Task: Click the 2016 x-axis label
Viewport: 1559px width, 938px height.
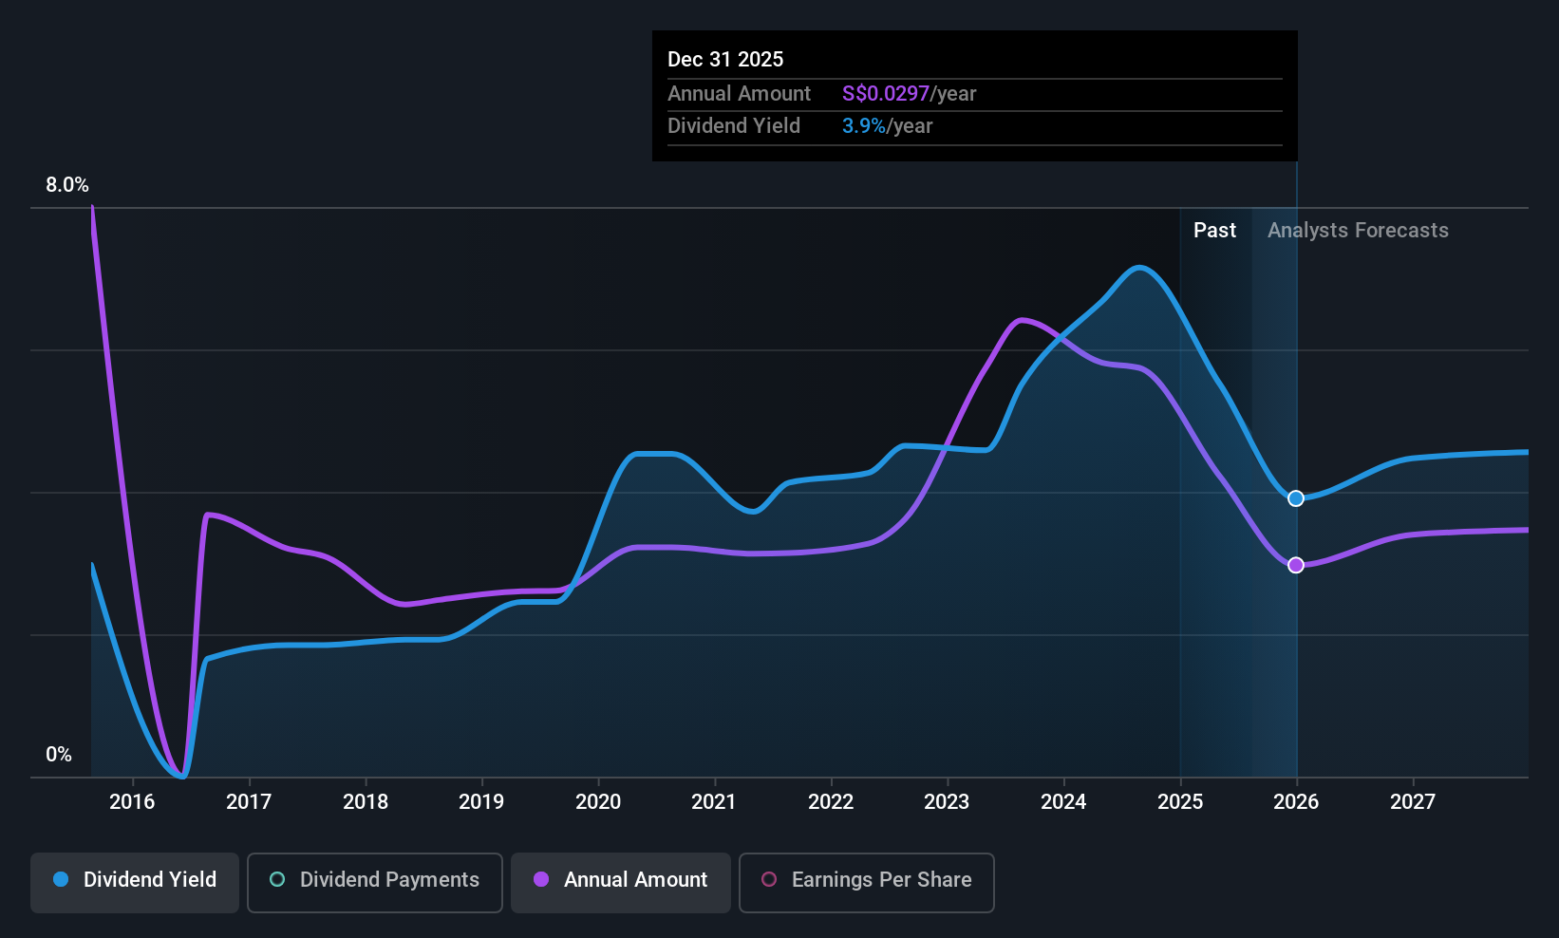Action: click(132, 802)
